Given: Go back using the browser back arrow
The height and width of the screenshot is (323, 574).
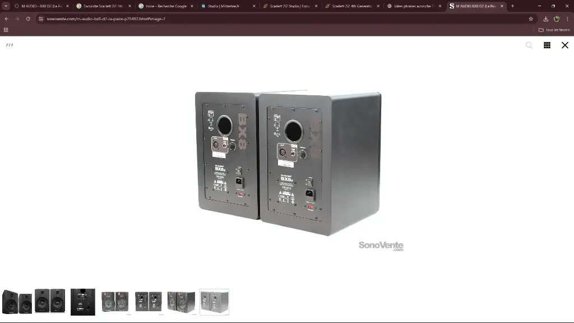Looking at the screenshot, I should click(7, 19).
